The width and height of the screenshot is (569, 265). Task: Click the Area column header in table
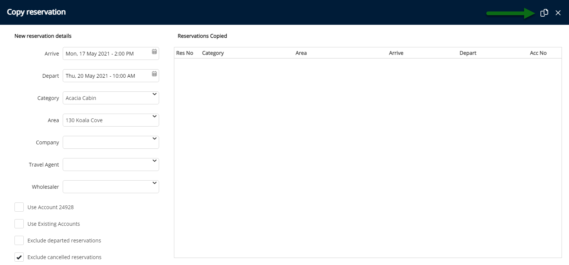[301, 53]
